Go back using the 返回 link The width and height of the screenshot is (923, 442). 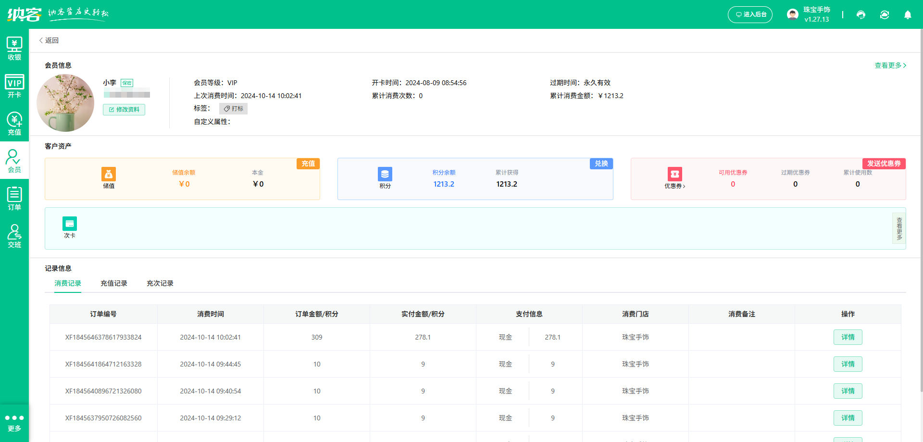coord(49,40)
